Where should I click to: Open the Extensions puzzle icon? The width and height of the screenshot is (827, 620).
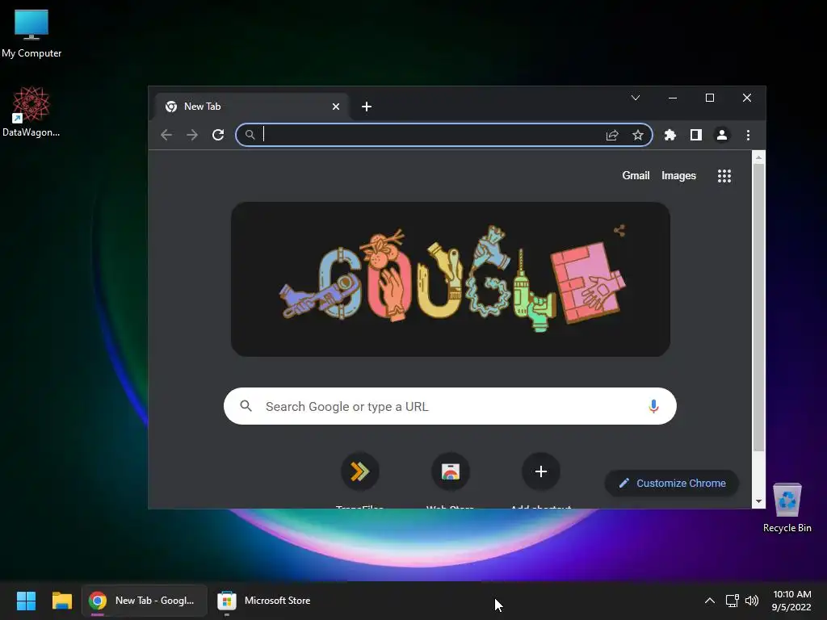tap(670, 135)
